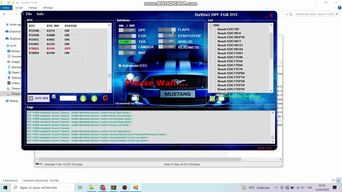This screenshot has width=342, height=192.
Task: Open File Explorer from the taskbar
Action: point(91,187)
